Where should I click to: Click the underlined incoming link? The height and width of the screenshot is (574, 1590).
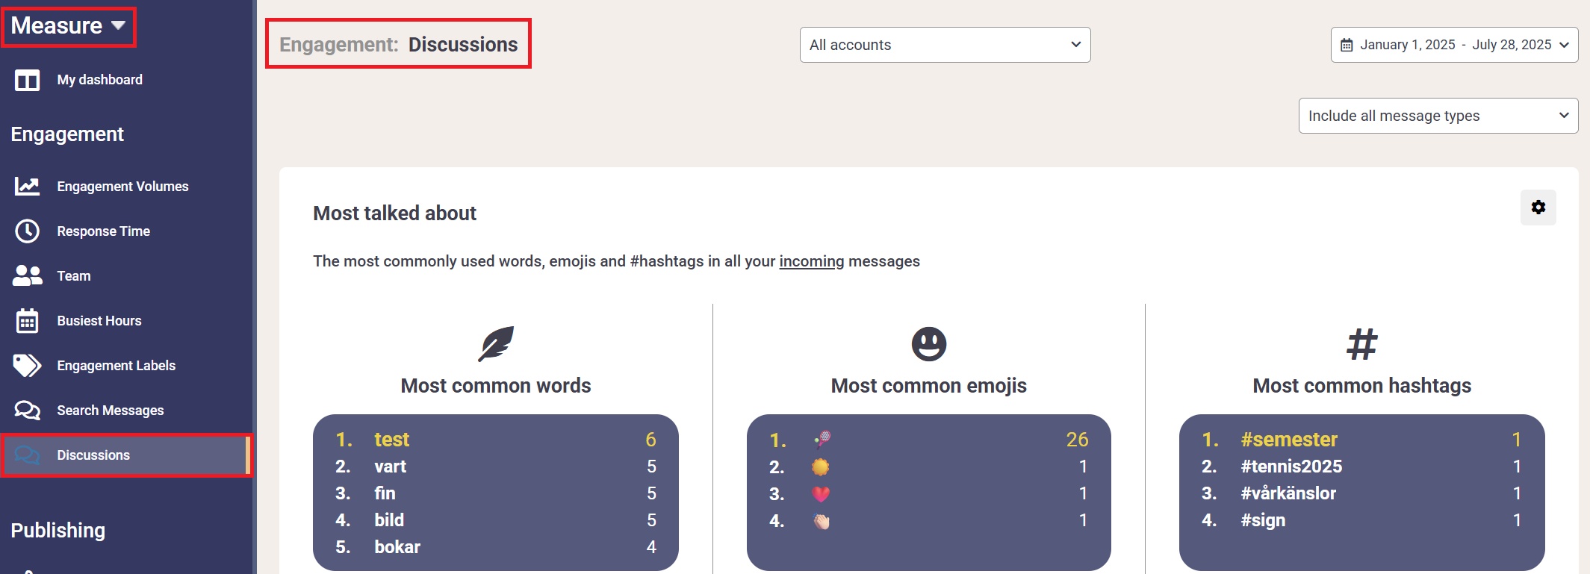(811, 261)
